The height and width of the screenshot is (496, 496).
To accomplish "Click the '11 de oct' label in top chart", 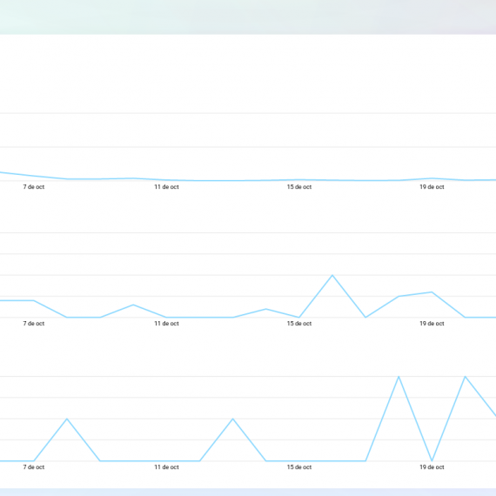I will (x=166, y=187).
